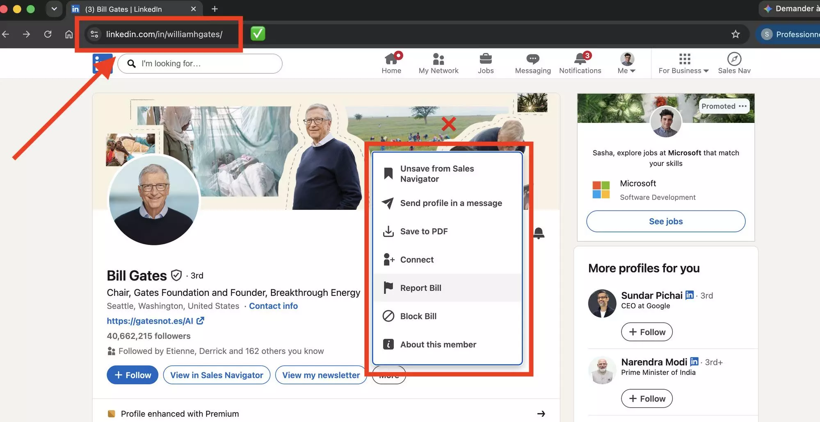Viewport: 820px width, 422px height.
Task: Select the linkedin.com/in/williamhgates URL field
Action: pyautogui.click(x=164, y=34)
